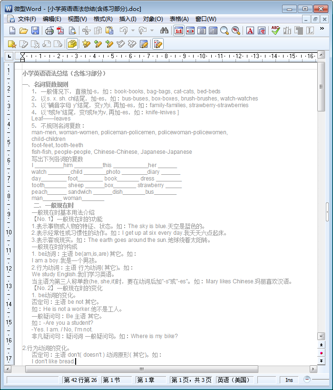
Task: Click the Redo arrow icon
Action: 143,30
